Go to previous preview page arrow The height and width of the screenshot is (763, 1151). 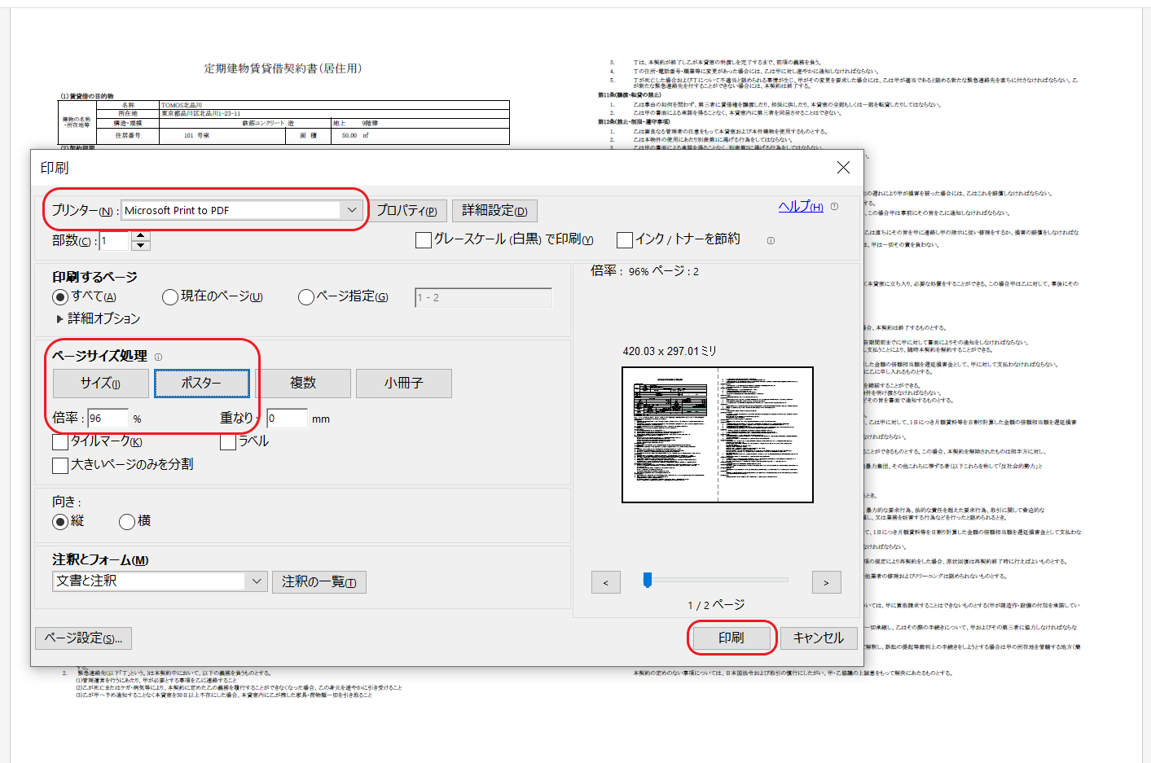click(605, 582)
